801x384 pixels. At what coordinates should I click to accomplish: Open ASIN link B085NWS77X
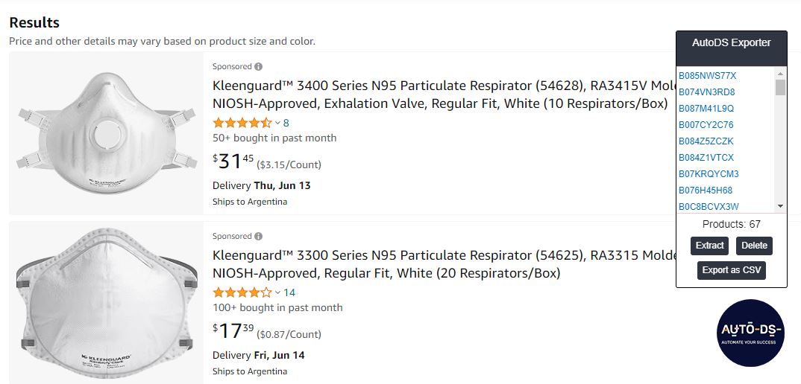coord(708,76)
